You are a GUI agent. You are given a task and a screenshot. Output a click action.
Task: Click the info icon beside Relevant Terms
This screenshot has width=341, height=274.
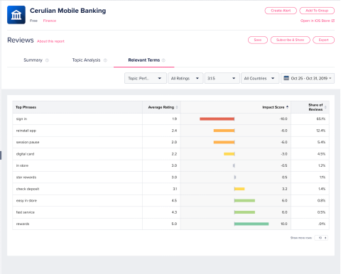pyautogui.click(x=163, y=60)
